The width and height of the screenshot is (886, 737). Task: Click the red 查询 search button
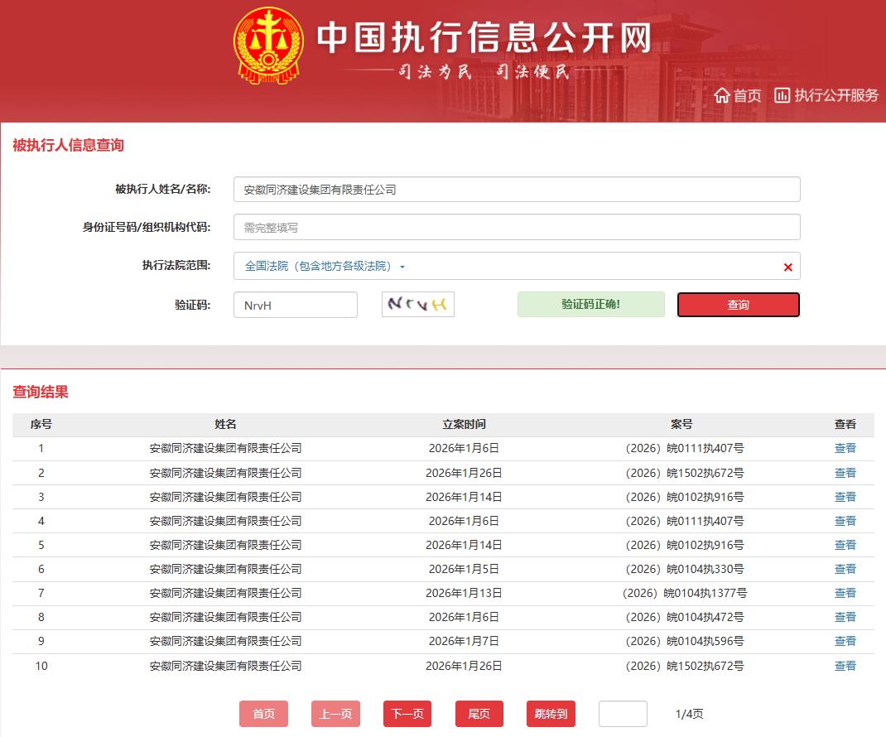738,305
